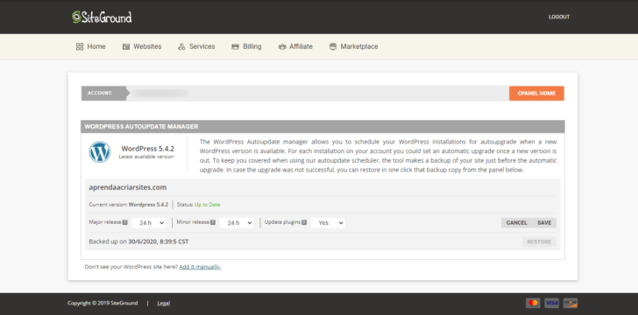This screenshot has width=638, height=315.
Task: Click the Services icon in navigation
Action: click(x=182, y=46)
